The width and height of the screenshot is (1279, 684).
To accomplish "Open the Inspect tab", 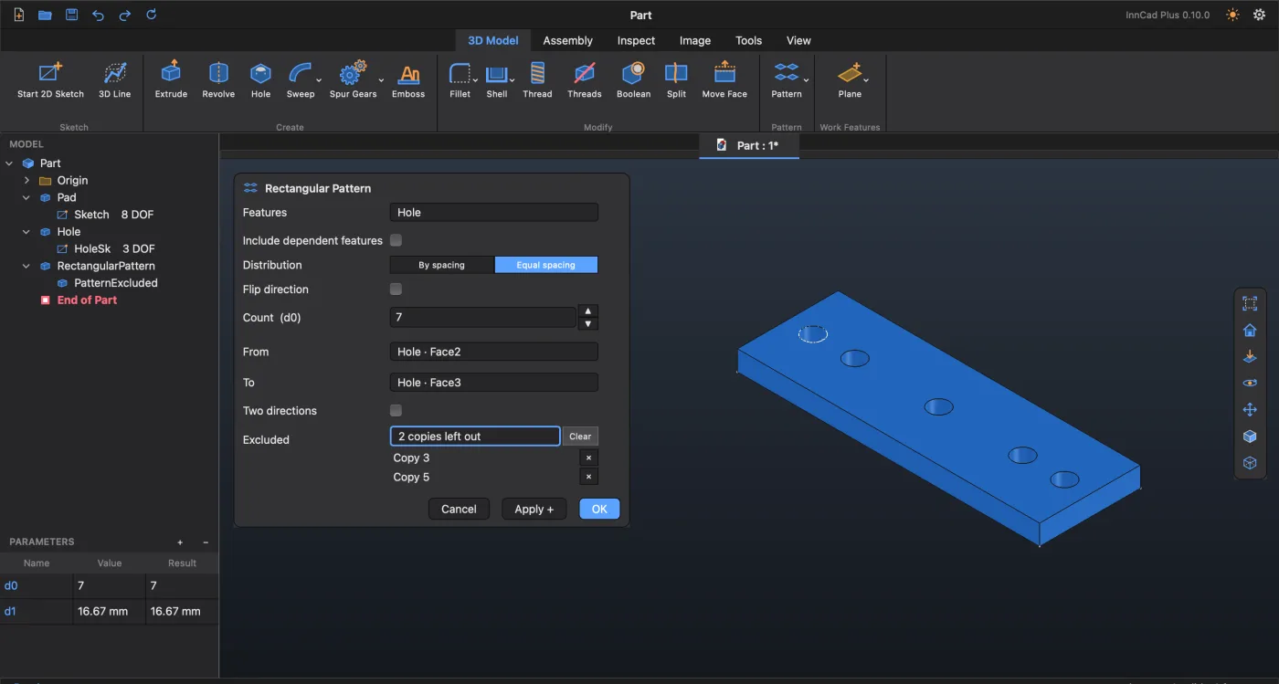I will tap(636, 40).
